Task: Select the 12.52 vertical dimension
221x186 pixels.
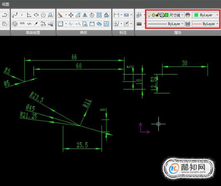Action: click(154, 84)
